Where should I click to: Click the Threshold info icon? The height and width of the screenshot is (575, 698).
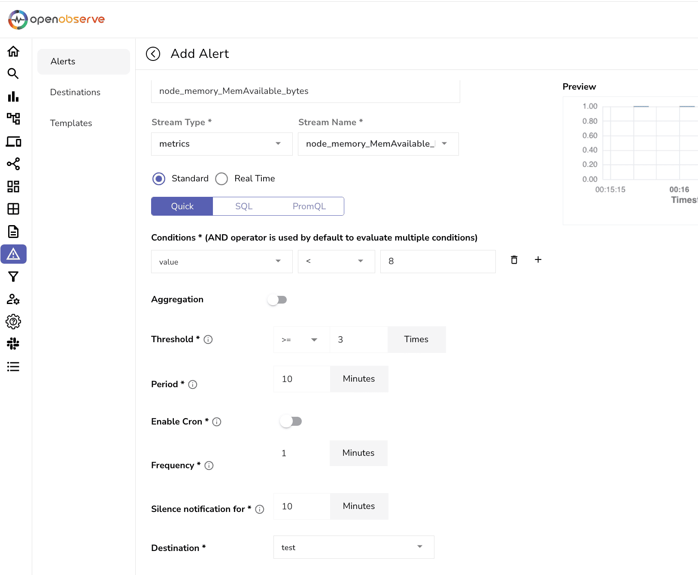pos(208,340)
